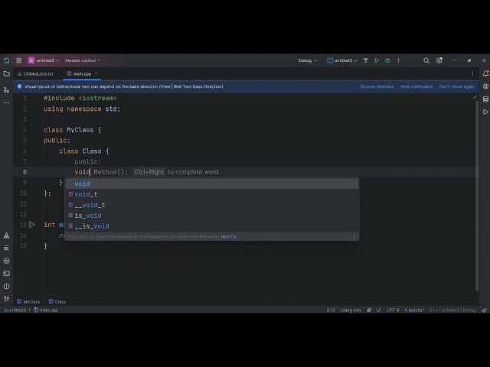
Task: Open the Structure tool window icon
Action: click(x=6, y=90)
